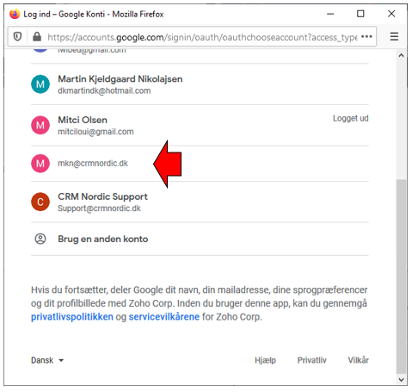Click the teal M avatar for Martin

click(40, 84)
